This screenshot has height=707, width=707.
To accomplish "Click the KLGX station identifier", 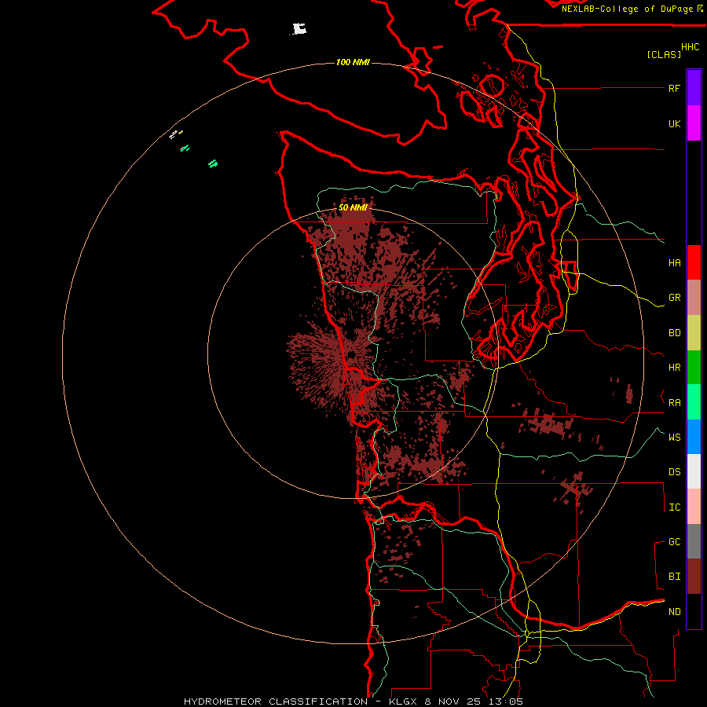I will click(x=401, y=702).
